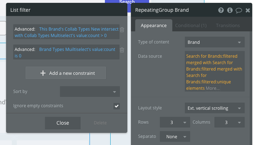Close the List filter dialog
Screen dimensions: 254x145
(x=63, y=123)
